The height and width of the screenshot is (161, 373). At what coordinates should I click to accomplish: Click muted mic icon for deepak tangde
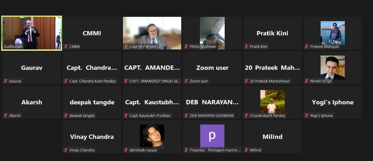66,116
